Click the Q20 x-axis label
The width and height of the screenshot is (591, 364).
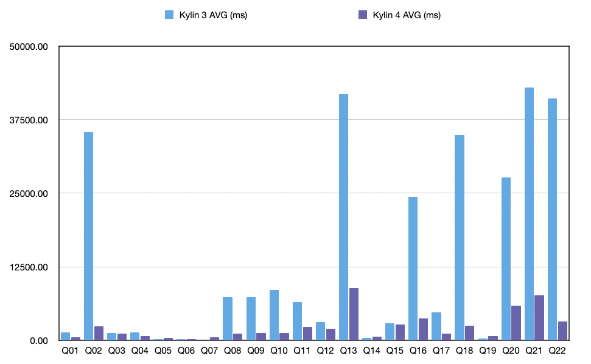[x=511, y=351]
